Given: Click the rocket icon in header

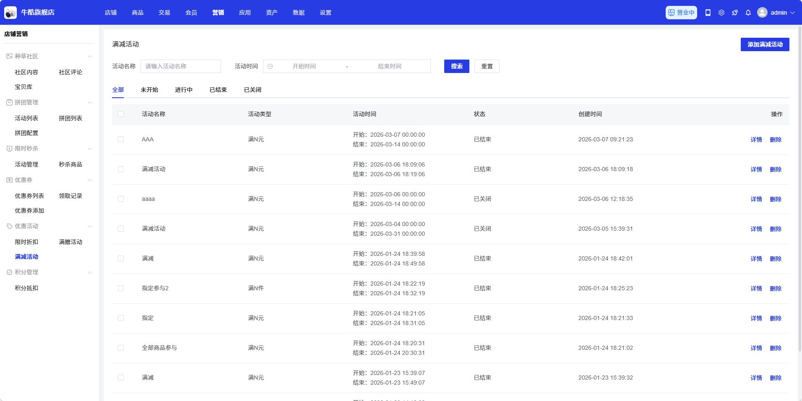Looking at the screenshot, I should click(x=734, y=13).
